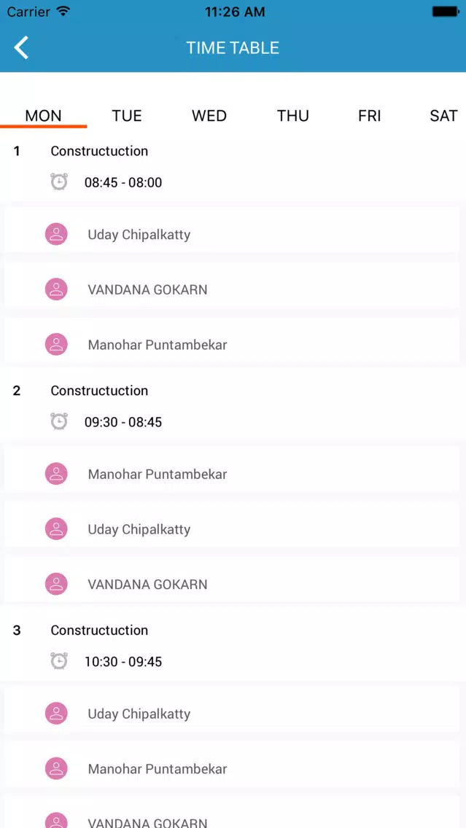Image resolution: width=466 pixels, height=828 pixels.
Task: Click alarm clock icon for period 1
Action: pos(59,182)
